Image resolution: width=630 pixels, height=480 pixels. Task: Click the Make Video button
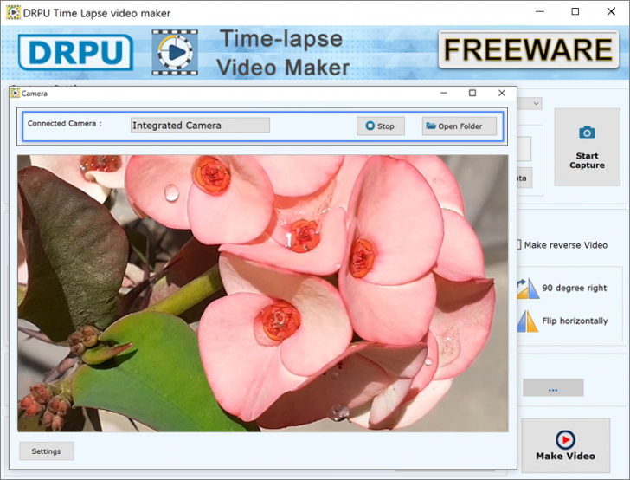pyautogui.click(x=565, y=445)
